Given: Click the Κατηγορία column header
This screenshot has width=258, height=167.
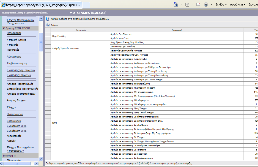Looking at the screenshot, I should [81, 30].
